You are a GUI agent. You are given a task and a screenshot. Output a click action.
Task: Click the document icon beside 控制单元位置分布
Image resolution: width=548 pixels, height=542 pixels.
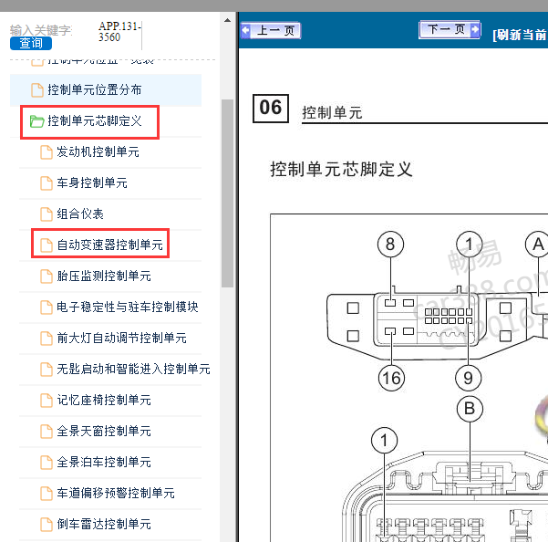[37, 90]
